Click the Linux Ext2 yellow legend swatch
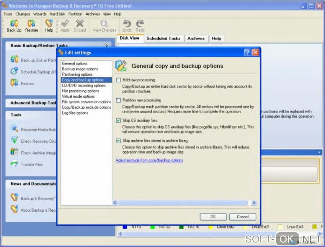 pyautogui.click(x=210, y=227)
